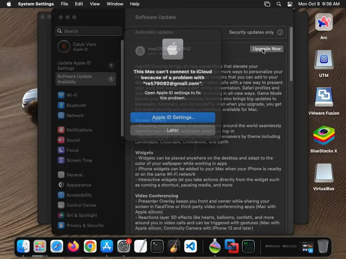Click the main pane vertical scrollbar

click(x=291, y=54)
